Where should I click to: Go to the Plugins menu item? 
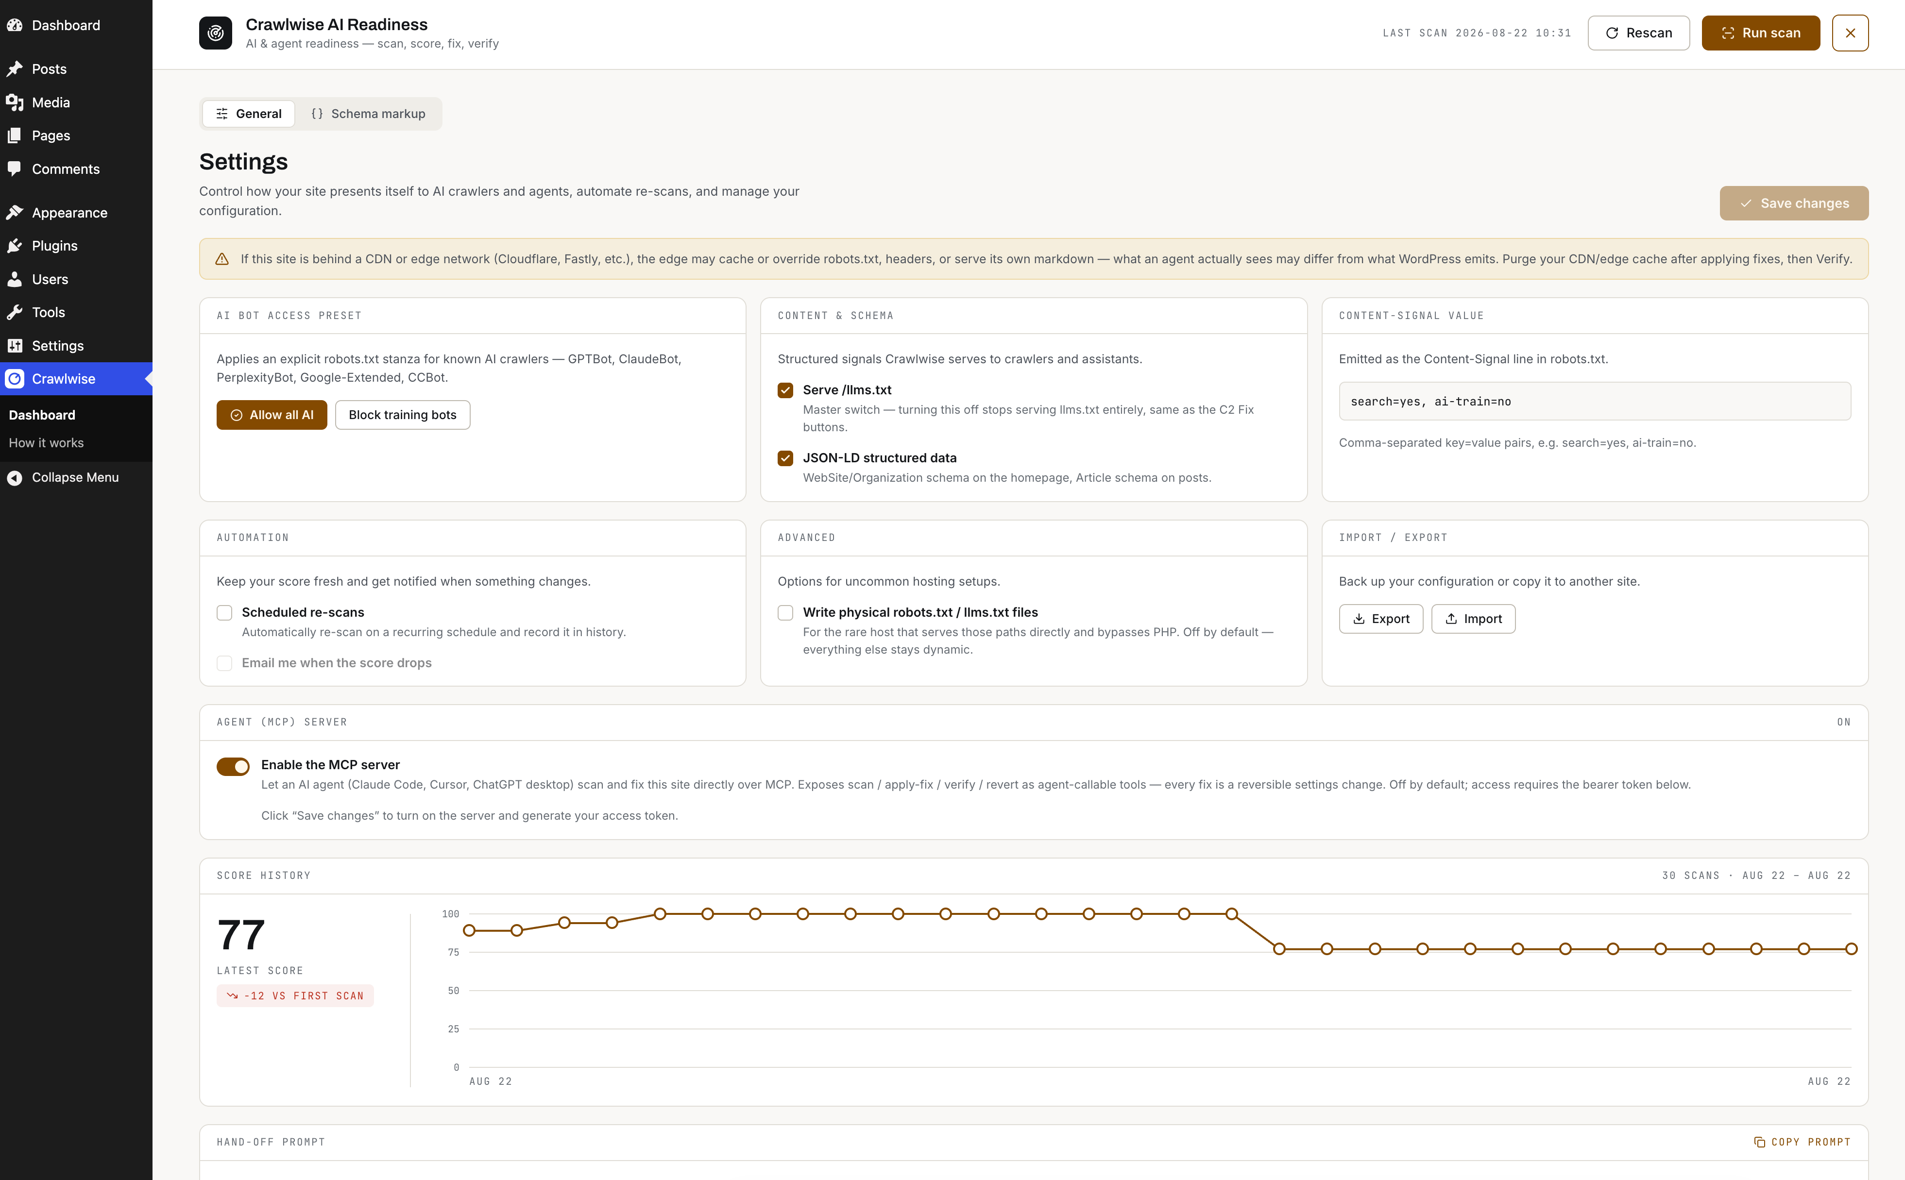76,246
